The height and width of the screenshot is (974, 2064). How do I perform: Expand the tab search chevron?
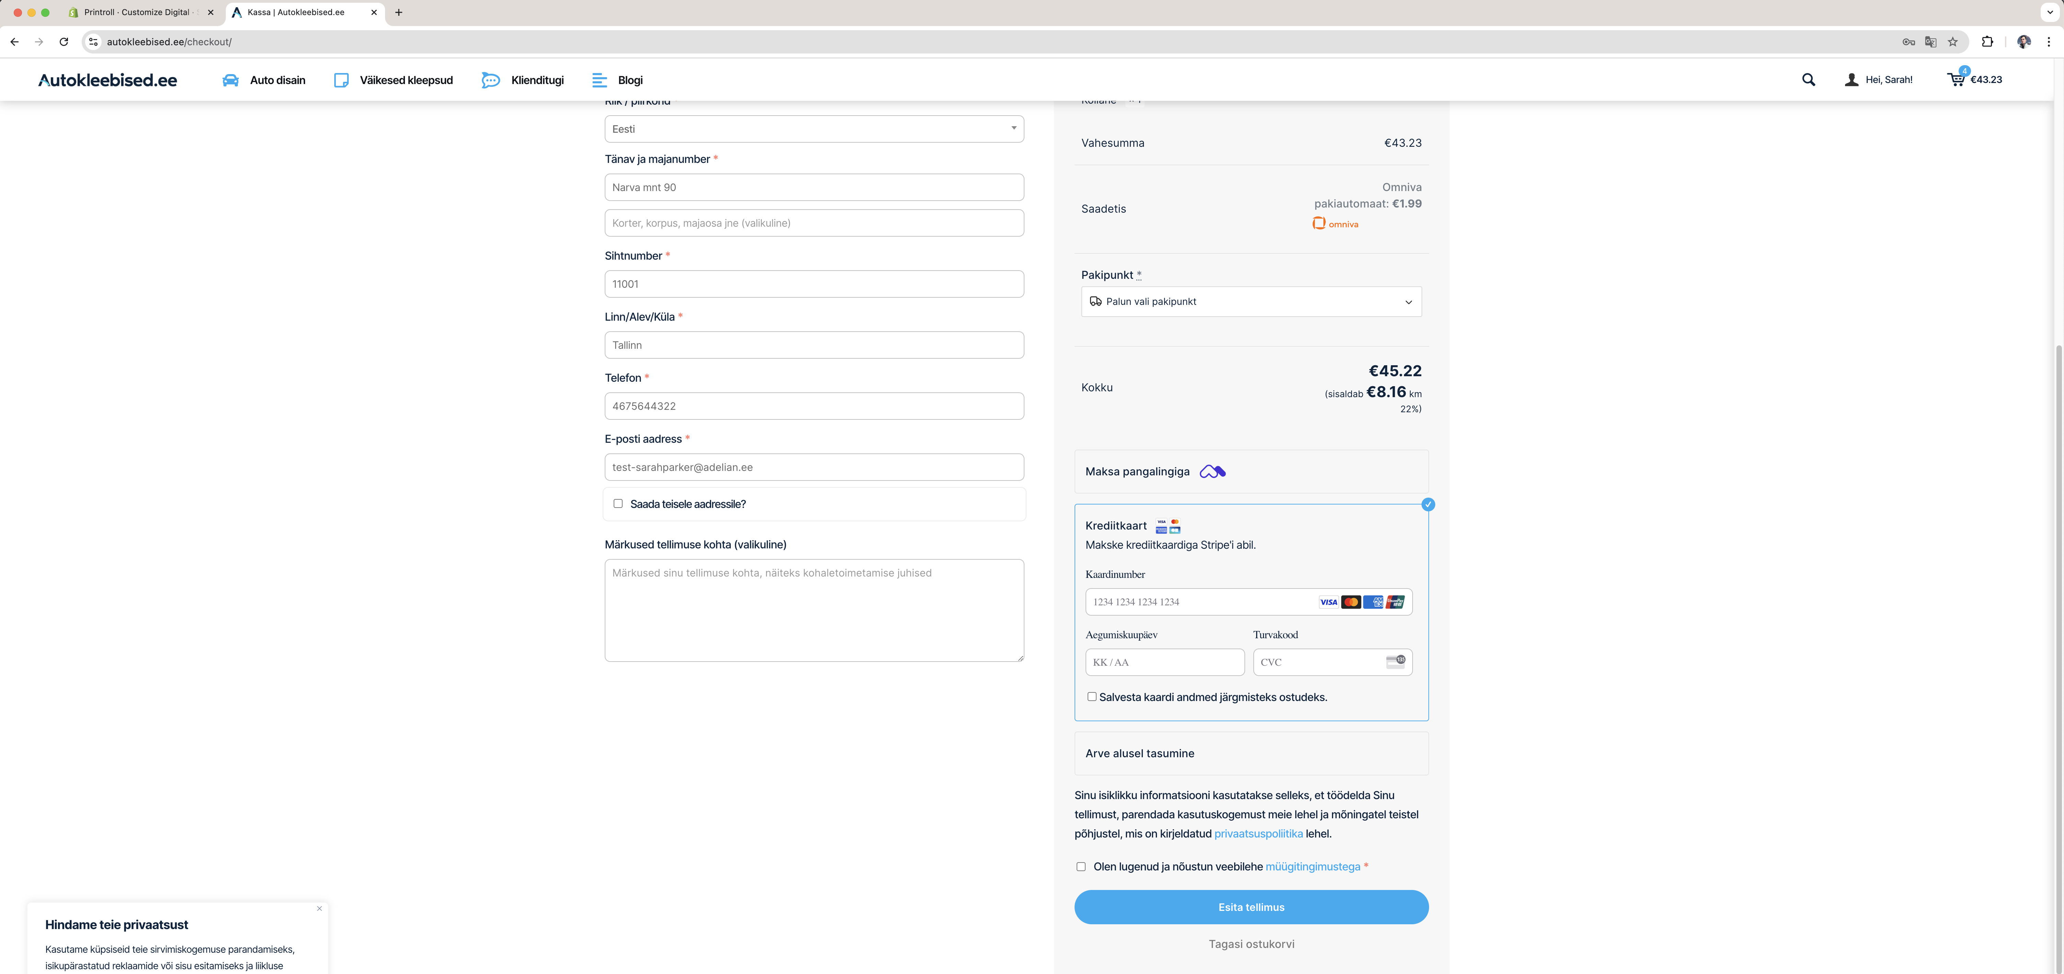point(2050,12)
